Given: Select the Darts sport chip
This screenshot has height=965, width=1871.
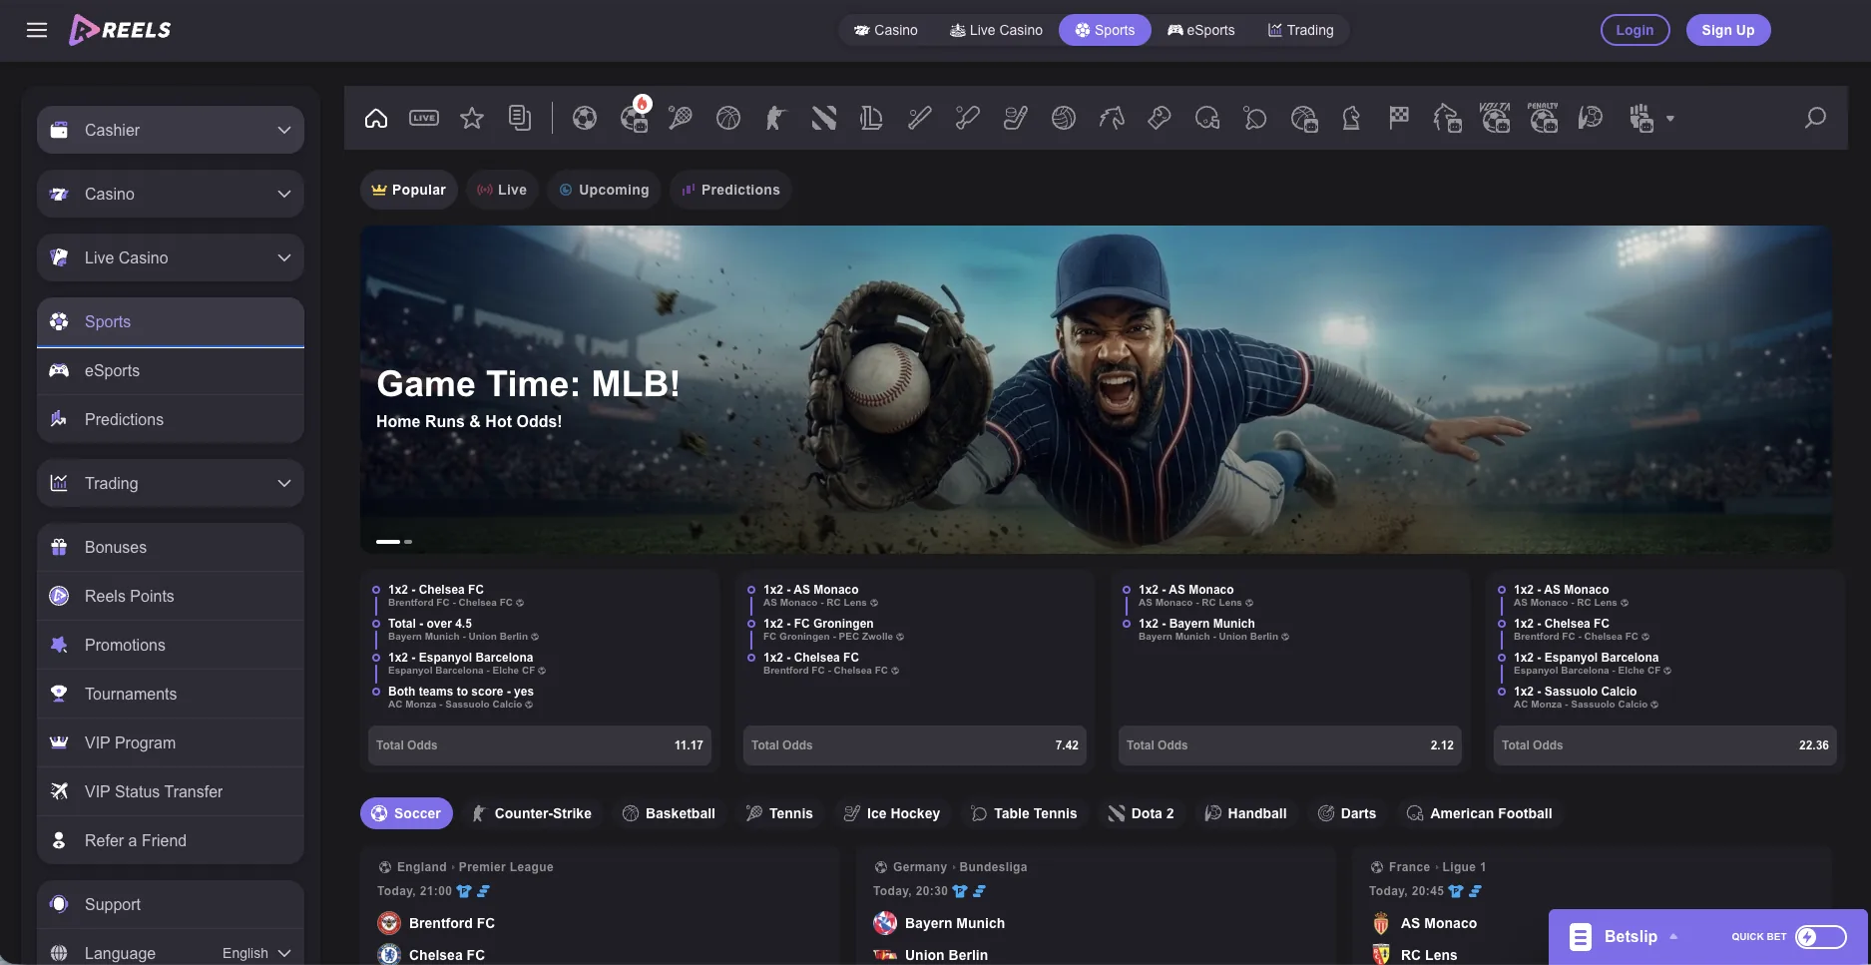Looking at the screenshot, I should (x=1346, y=813).
